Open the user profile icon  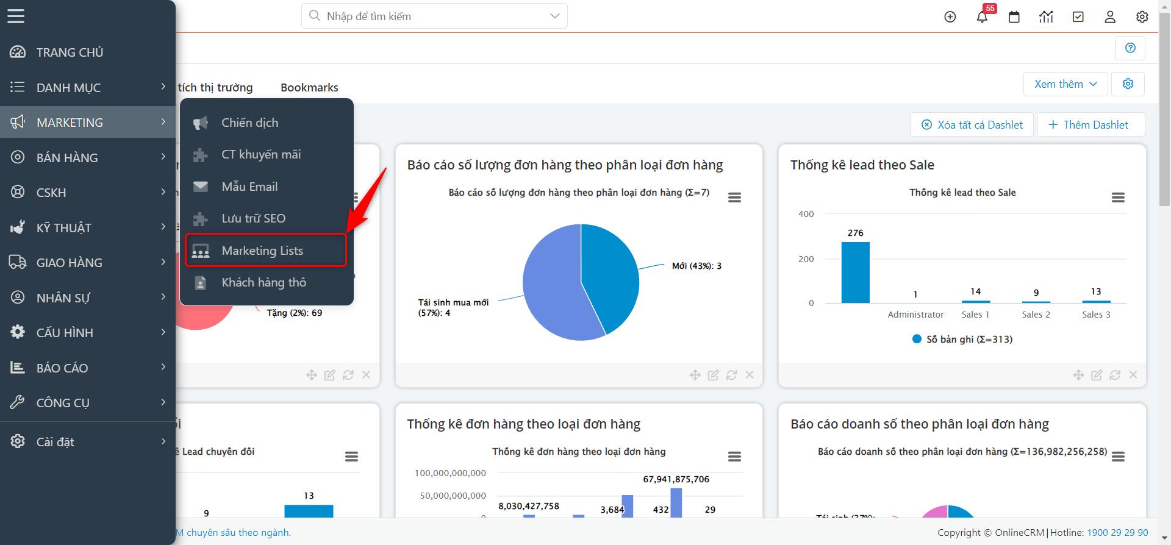(1110, 17)
